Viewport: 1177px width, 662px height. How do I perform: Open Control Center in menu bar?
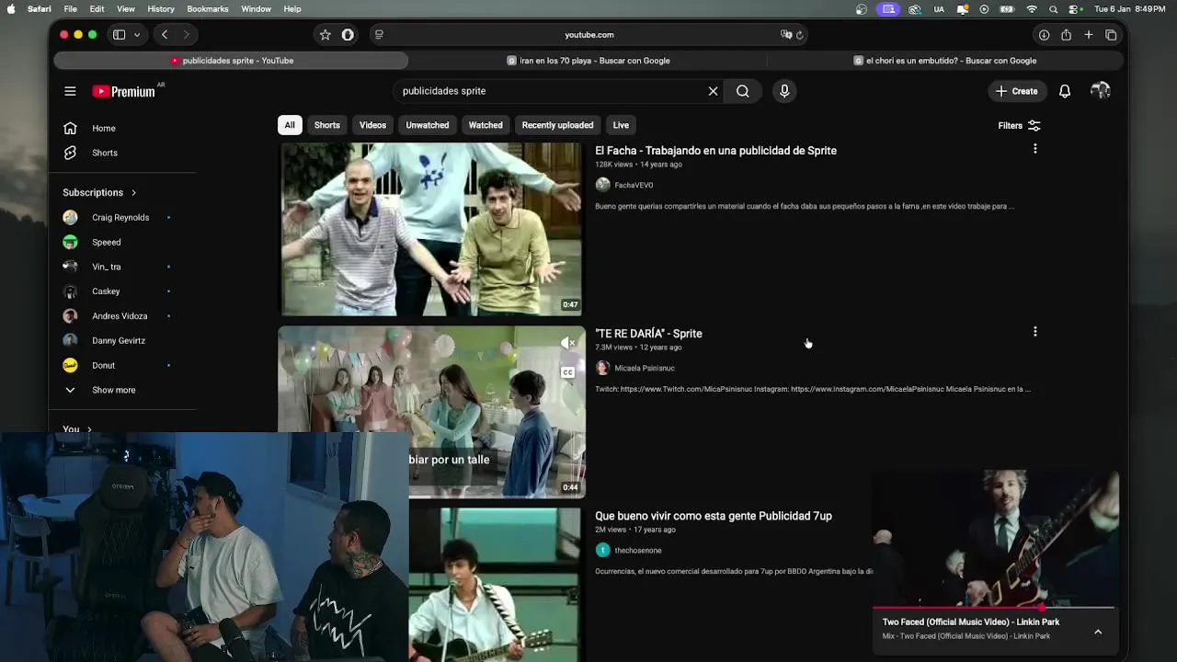(x=1074, y=9)
